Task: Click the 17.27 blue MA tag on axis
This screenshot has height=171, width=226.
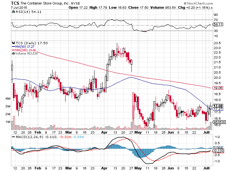Action: click(x=218, y=109)
